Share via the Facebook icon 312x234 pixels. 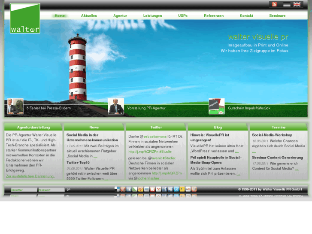pyautogui.click(x=164, y=189)
